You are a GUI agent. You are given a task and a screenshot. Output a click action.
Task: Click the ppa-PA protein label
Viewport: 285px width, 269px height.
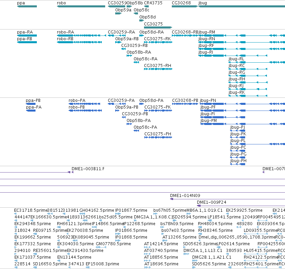(34, 108)
